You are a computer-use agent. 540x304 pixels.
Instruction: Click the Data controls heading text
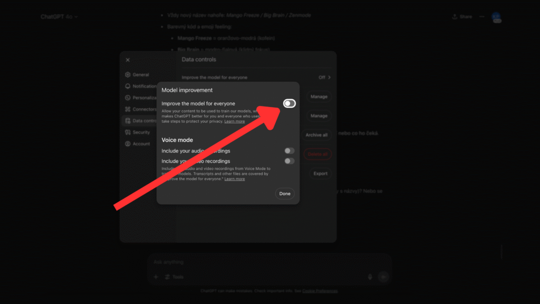click(199, 60)
